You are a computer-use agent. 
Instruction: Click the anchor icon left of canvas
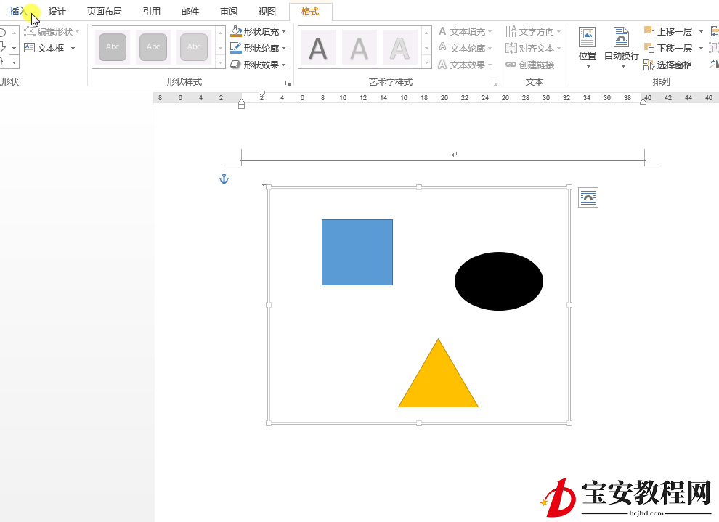click(x=224, y=179)
